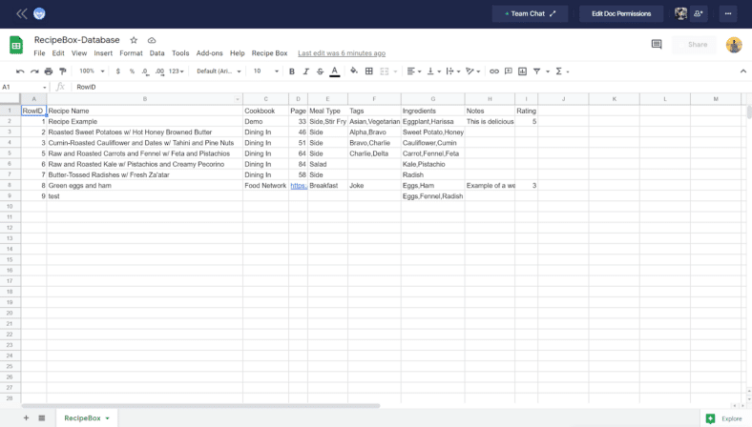The height and width of the screenshot is (427, 752).
Task: Click the Redo icon in toolbar
Action: point(34,71)
